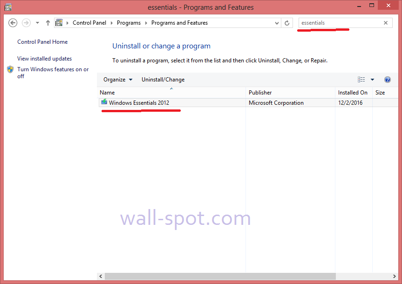Click the Forward navigation arrow
Image resolution: width=402 pixels, height=284 pixels.
(26, 23)
